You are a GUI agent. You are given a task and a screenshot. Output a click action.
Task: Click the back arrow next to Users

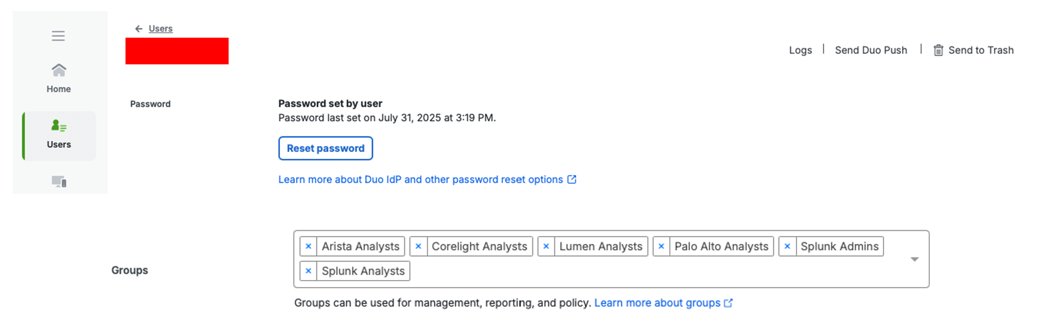(x=138, y=28)
